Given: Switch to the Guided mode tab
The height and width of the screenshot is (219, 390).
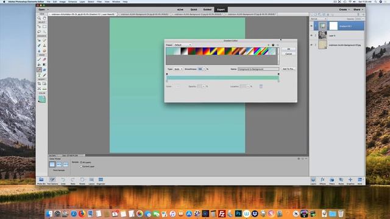Looking at the screenshot, I should [x=207, y=10].
